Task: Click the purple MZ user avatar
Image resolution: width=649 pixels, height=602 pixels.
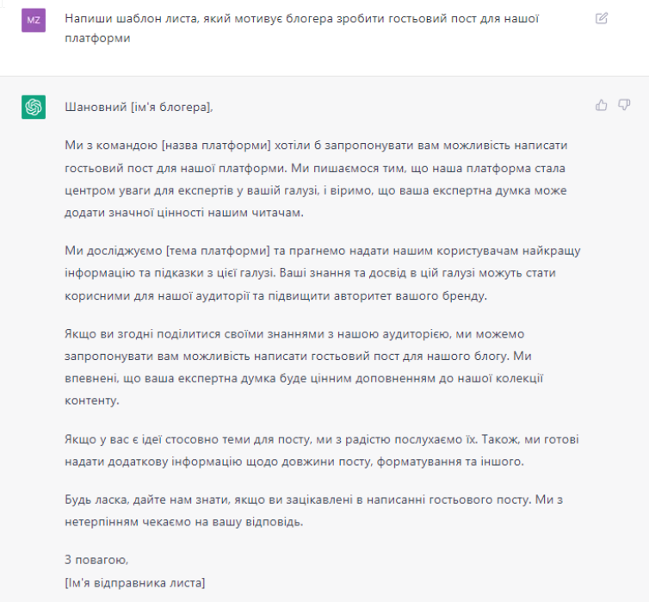Action: [x=34, y=21]
